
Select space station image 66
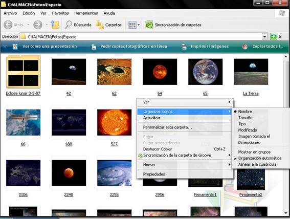click(x=23, y=122)
